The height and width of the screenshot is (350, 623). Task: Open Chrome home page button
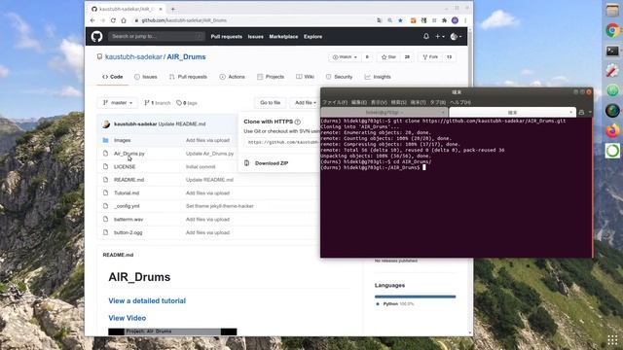point(124,20)
